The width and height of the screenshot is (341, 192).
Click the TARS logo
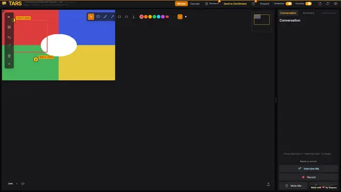(x=12, y=4)
